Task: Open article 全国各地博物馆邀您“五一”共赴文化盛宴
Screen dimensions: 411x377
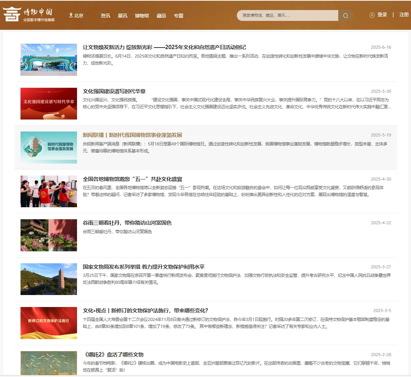Action: (132, 179)
